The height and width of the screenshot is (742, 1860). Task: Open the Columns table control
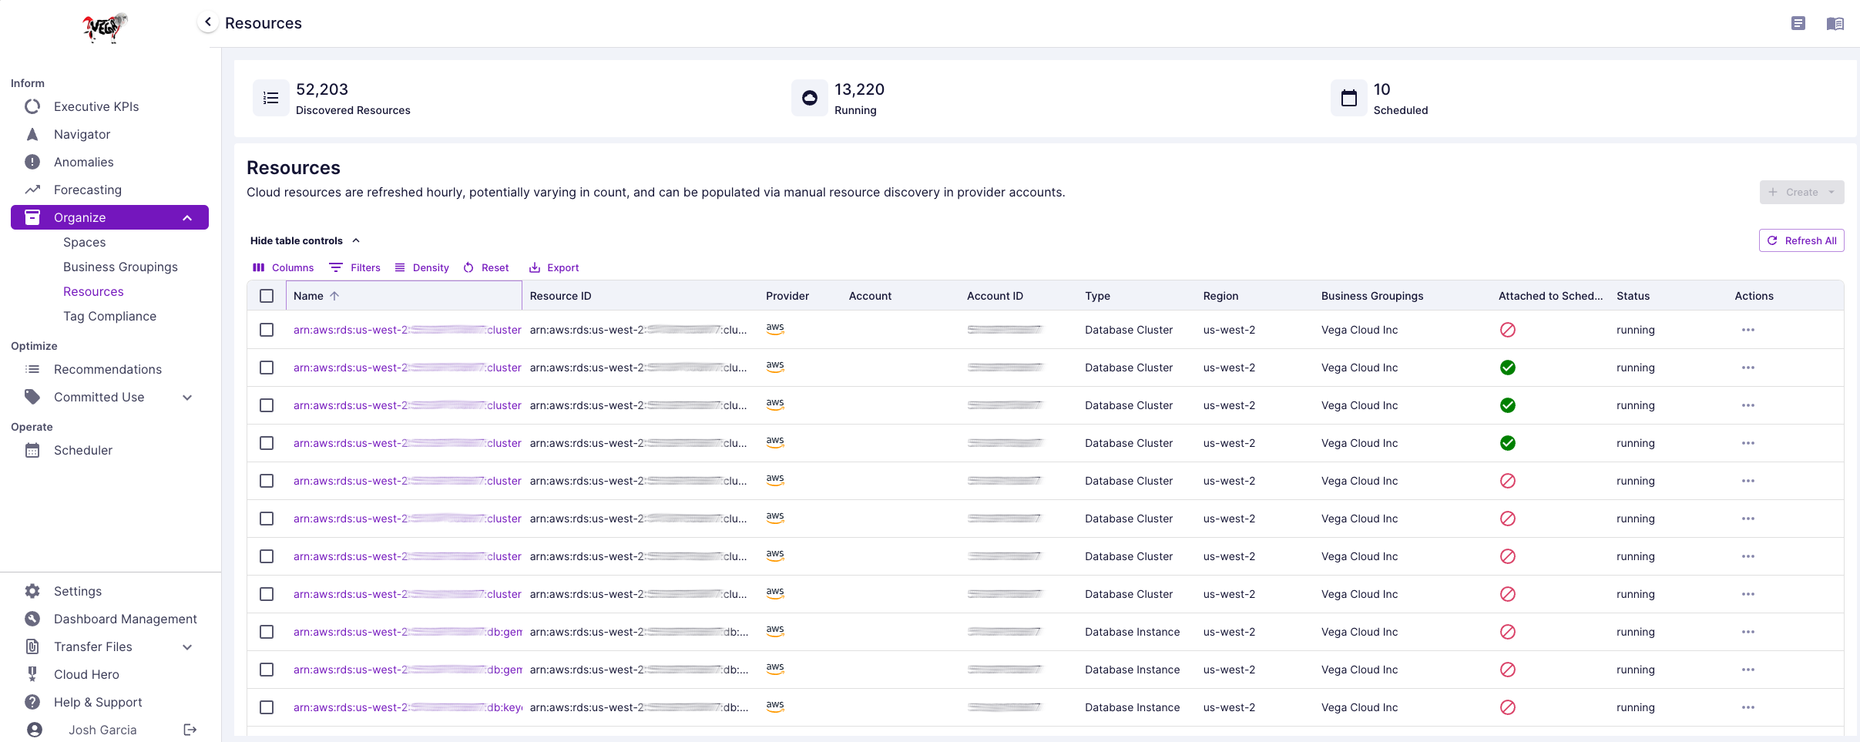point(284,267)
